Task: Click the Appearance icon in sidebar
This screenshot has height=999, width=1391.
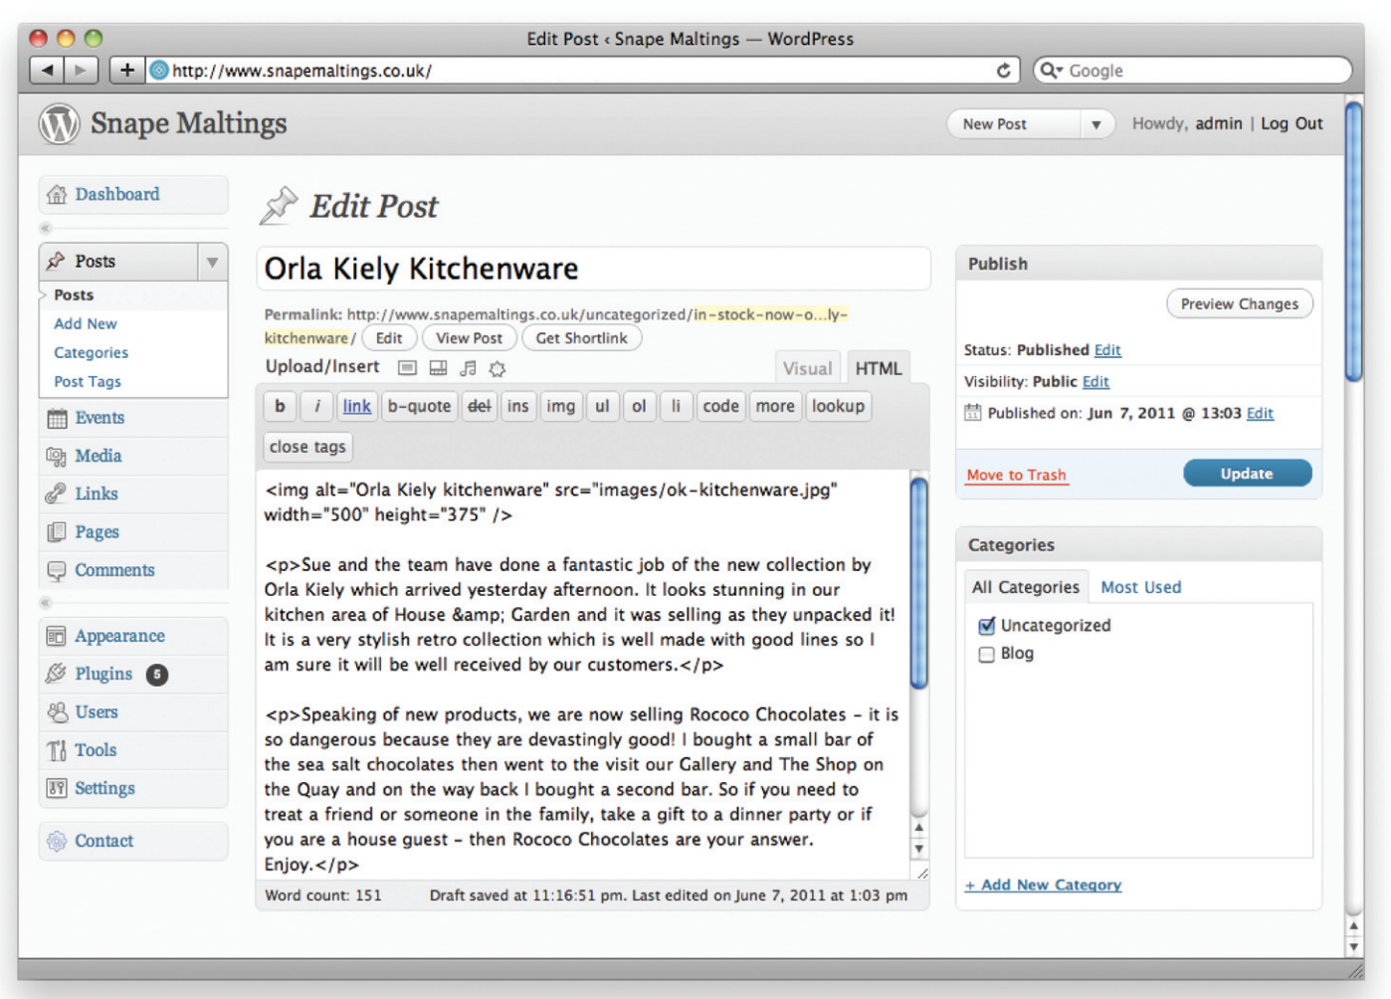Action: click(x=57, y=636)
